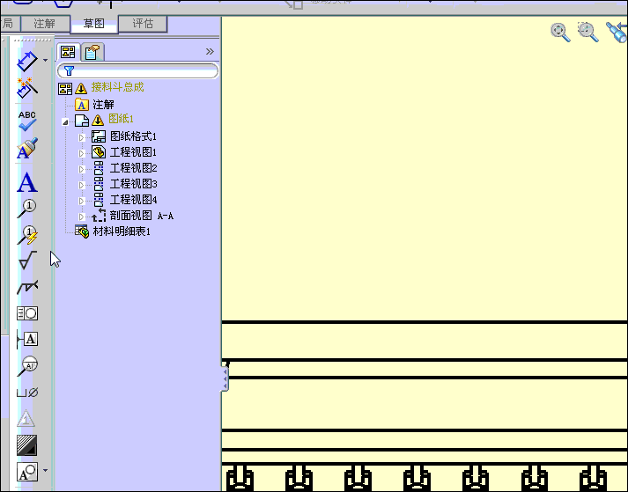Expand the 工程视图2 node
The image size is (628, 492).
coord(81,169)
